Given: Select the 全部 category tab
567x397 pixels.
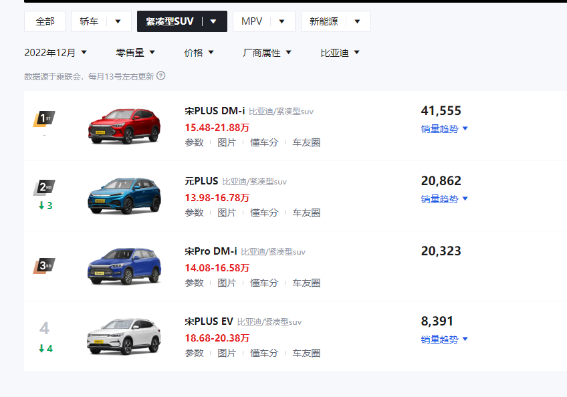Looking at the screenshot, I should click(45, 21).
